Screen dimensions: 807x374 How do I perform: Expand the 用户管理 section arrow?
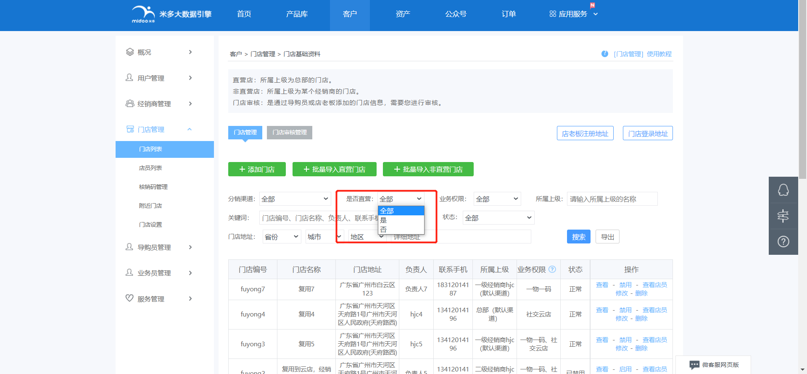click(x=190, y=78)
